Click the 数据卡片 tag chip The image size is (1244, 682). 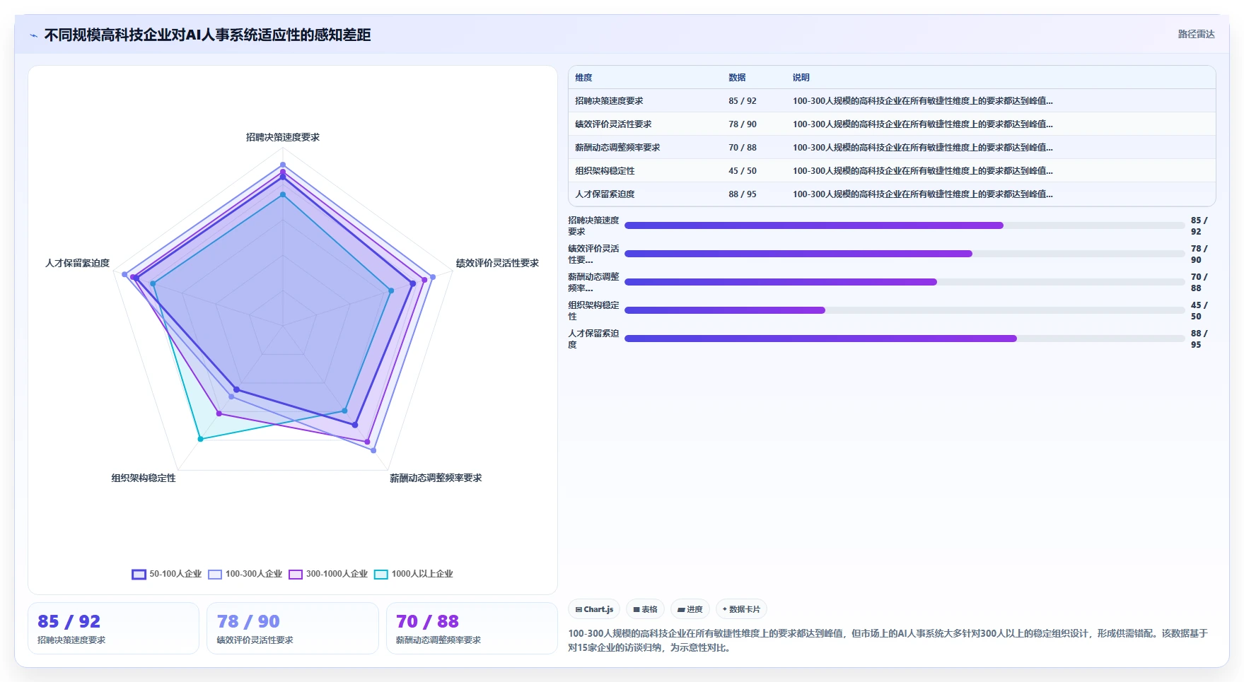741,609
